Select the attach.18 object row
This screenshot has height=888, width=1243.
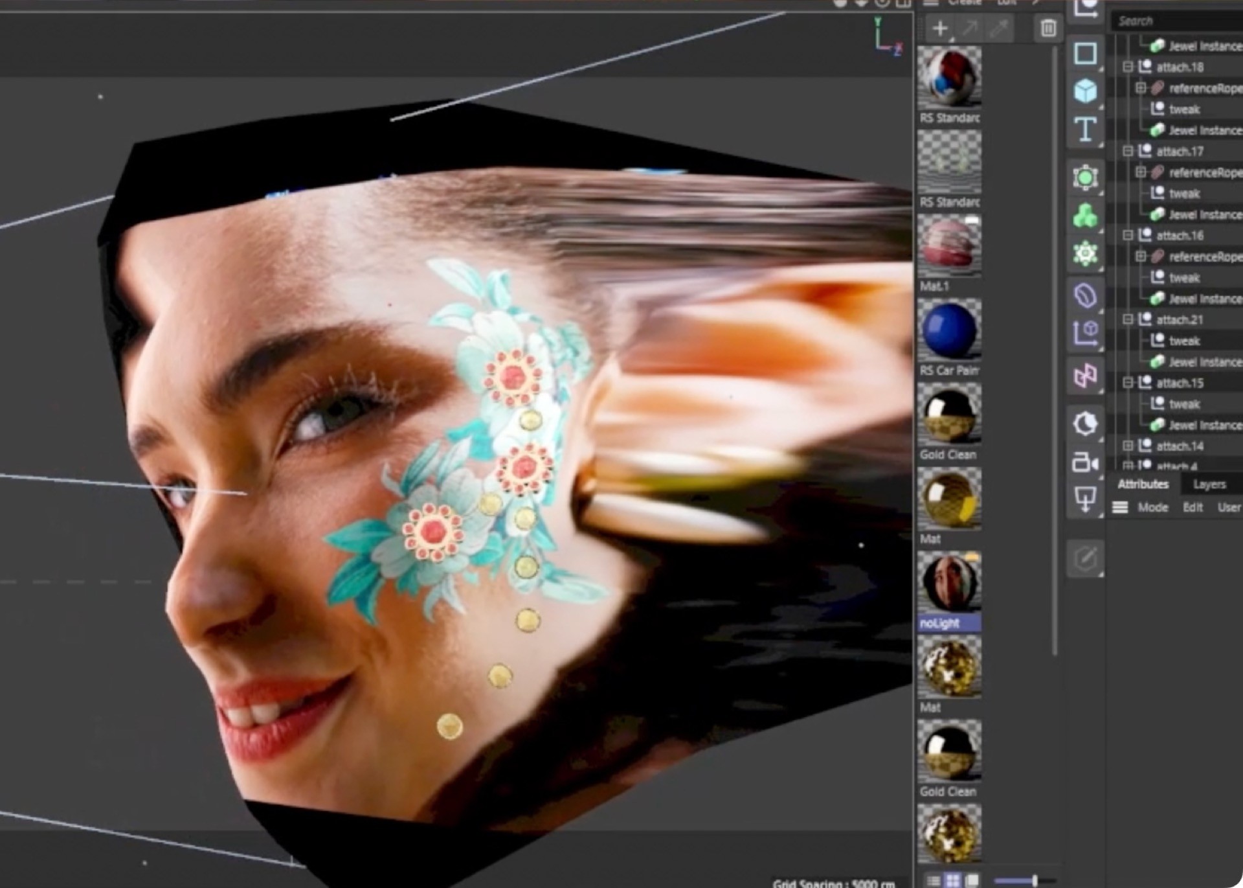pyautogui.click(x=1180, y=67)
